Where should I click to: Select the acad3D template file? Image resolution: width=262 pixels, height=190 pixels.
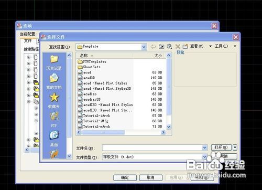[x=86, y=78]
